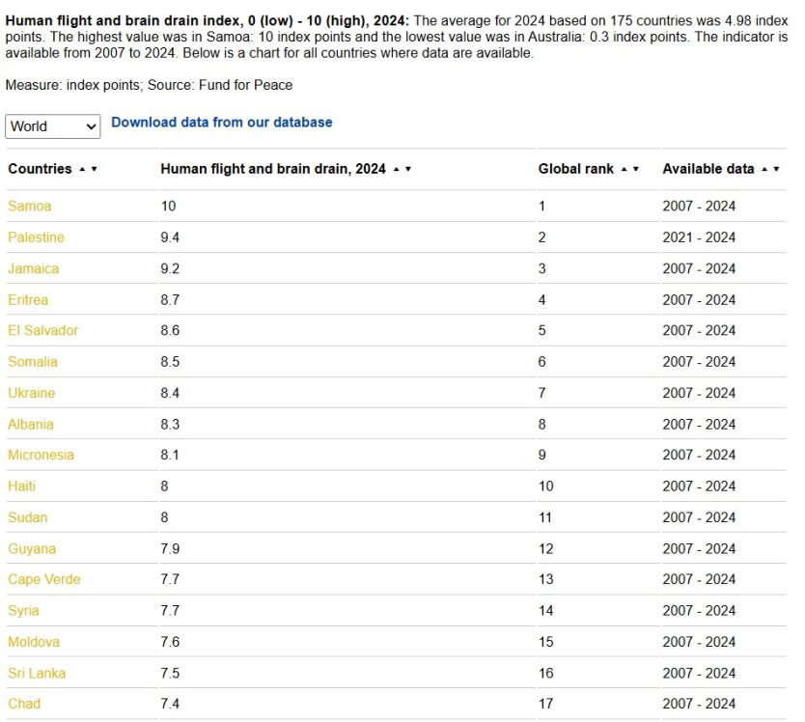Screen dimensions: 805x722
Task: Select the Chad country link
Action: coord(24,704)
